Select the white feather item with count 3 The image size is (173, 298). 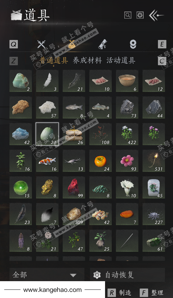47,81
